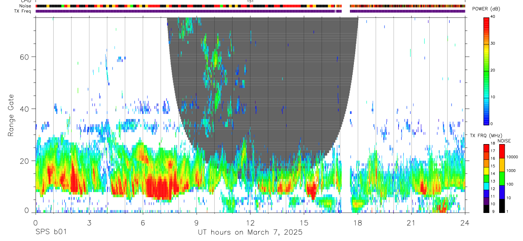The image size is (523, 241).
Task: Click the 'NOISE' legend title
Action: [x=503, y=141]
